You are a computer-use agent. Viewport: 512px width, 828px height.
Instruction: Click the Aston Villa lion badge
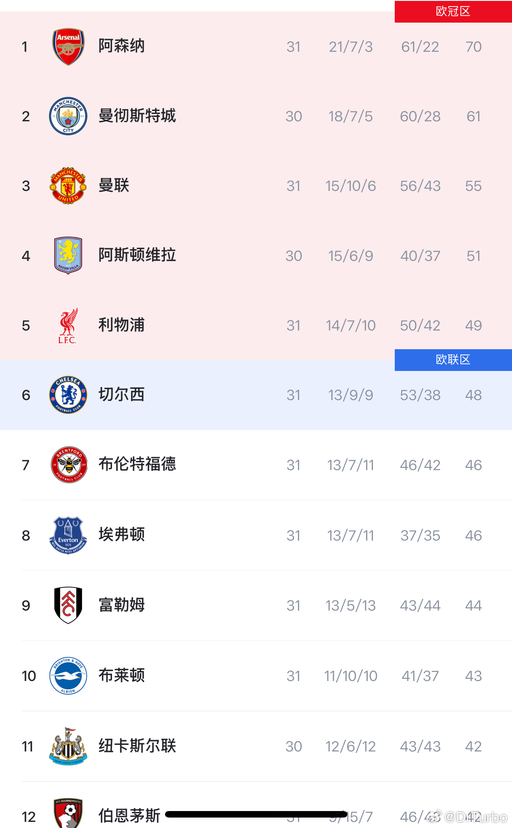coord(68,256)
